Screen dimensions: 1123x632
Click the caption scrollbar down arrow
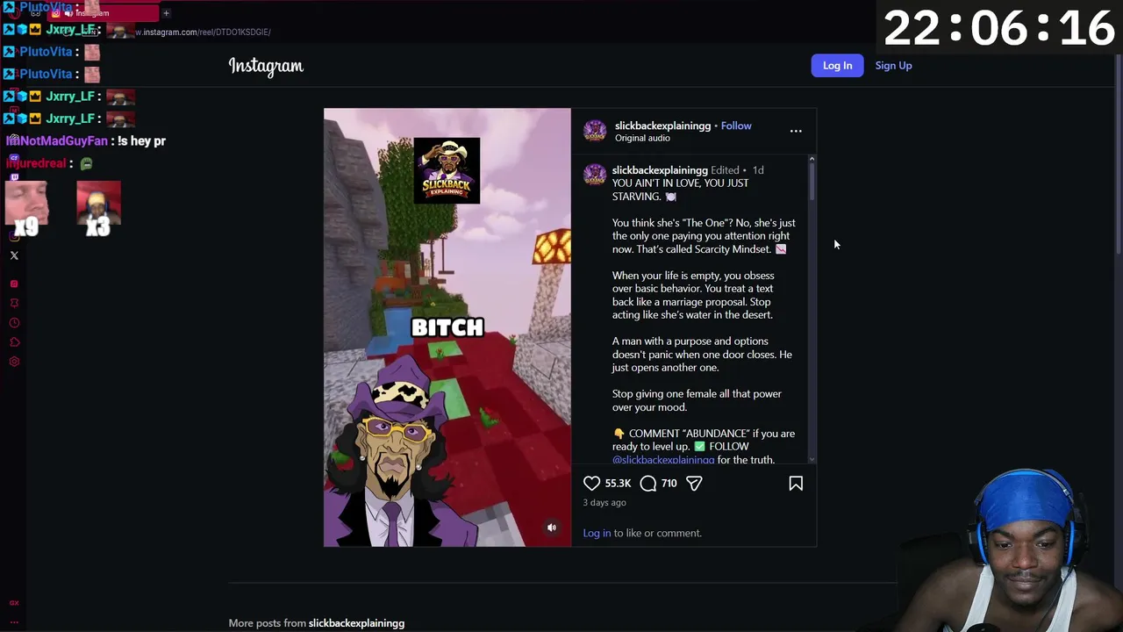point(812,459)
